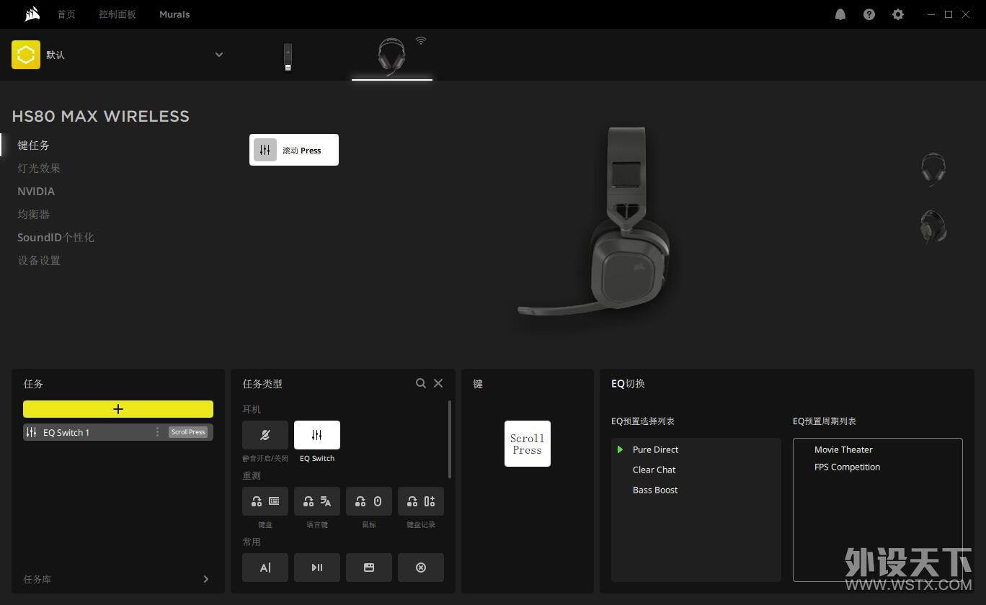986x605 pixels.
Task: Select media play/pause task type
Action: pyautogui.click(x=317, y=568)
